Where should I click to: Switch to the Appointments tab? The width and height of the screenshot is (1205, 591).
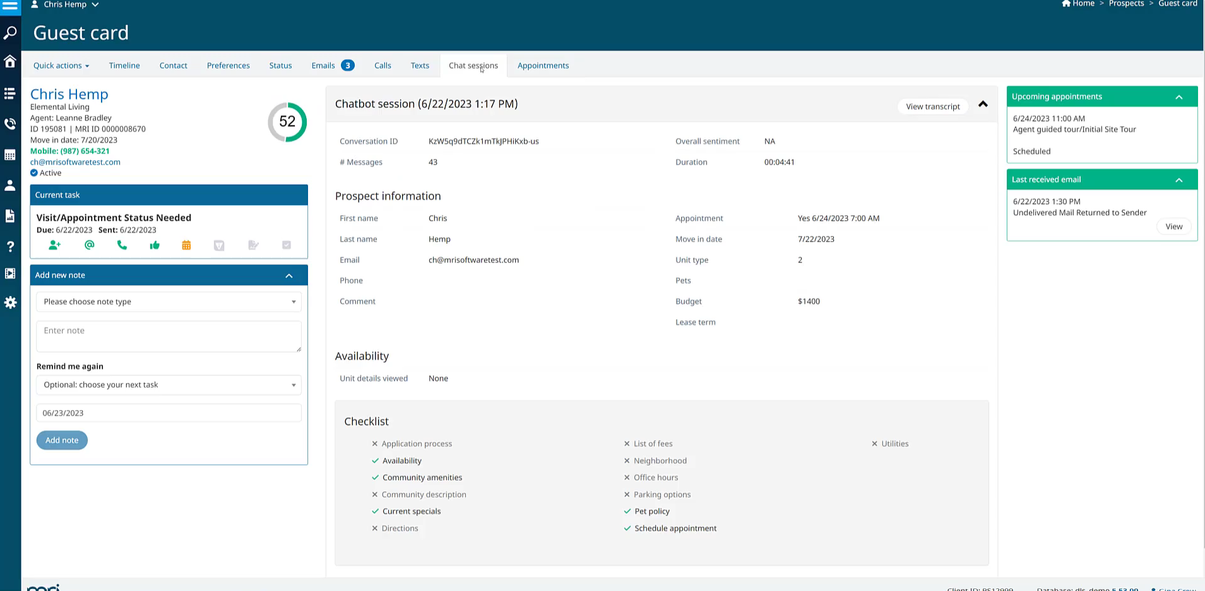[543, 66]
